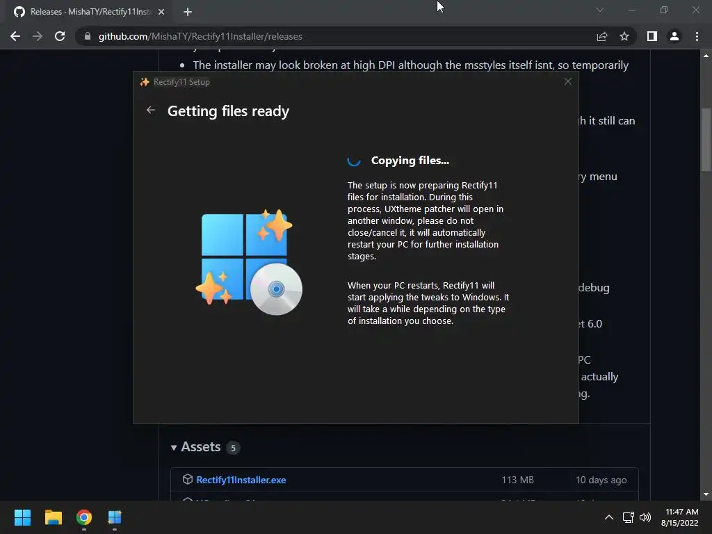Click the address bar showing github.com URL
Image resolution: width=712 pixels, height=534 pixels.
coord(336,36)
